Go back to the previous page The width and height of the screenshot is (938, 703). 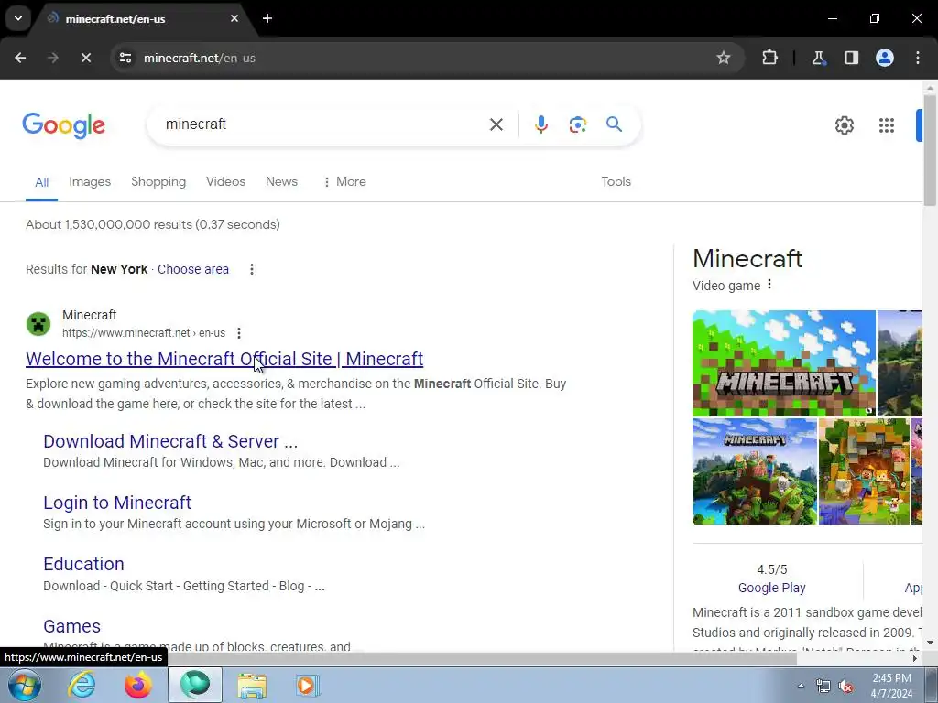coord(20,58)
